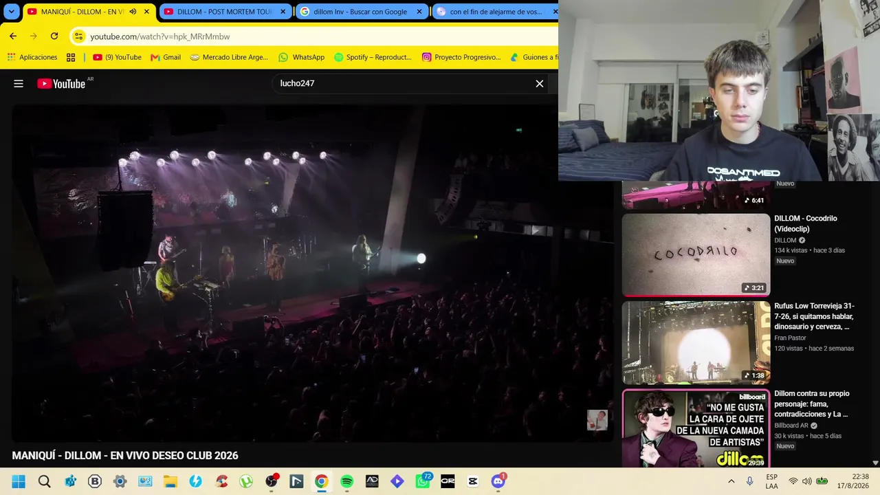
Task: Switch to 'con el fin de alejarme' tab
Action: 496,12
